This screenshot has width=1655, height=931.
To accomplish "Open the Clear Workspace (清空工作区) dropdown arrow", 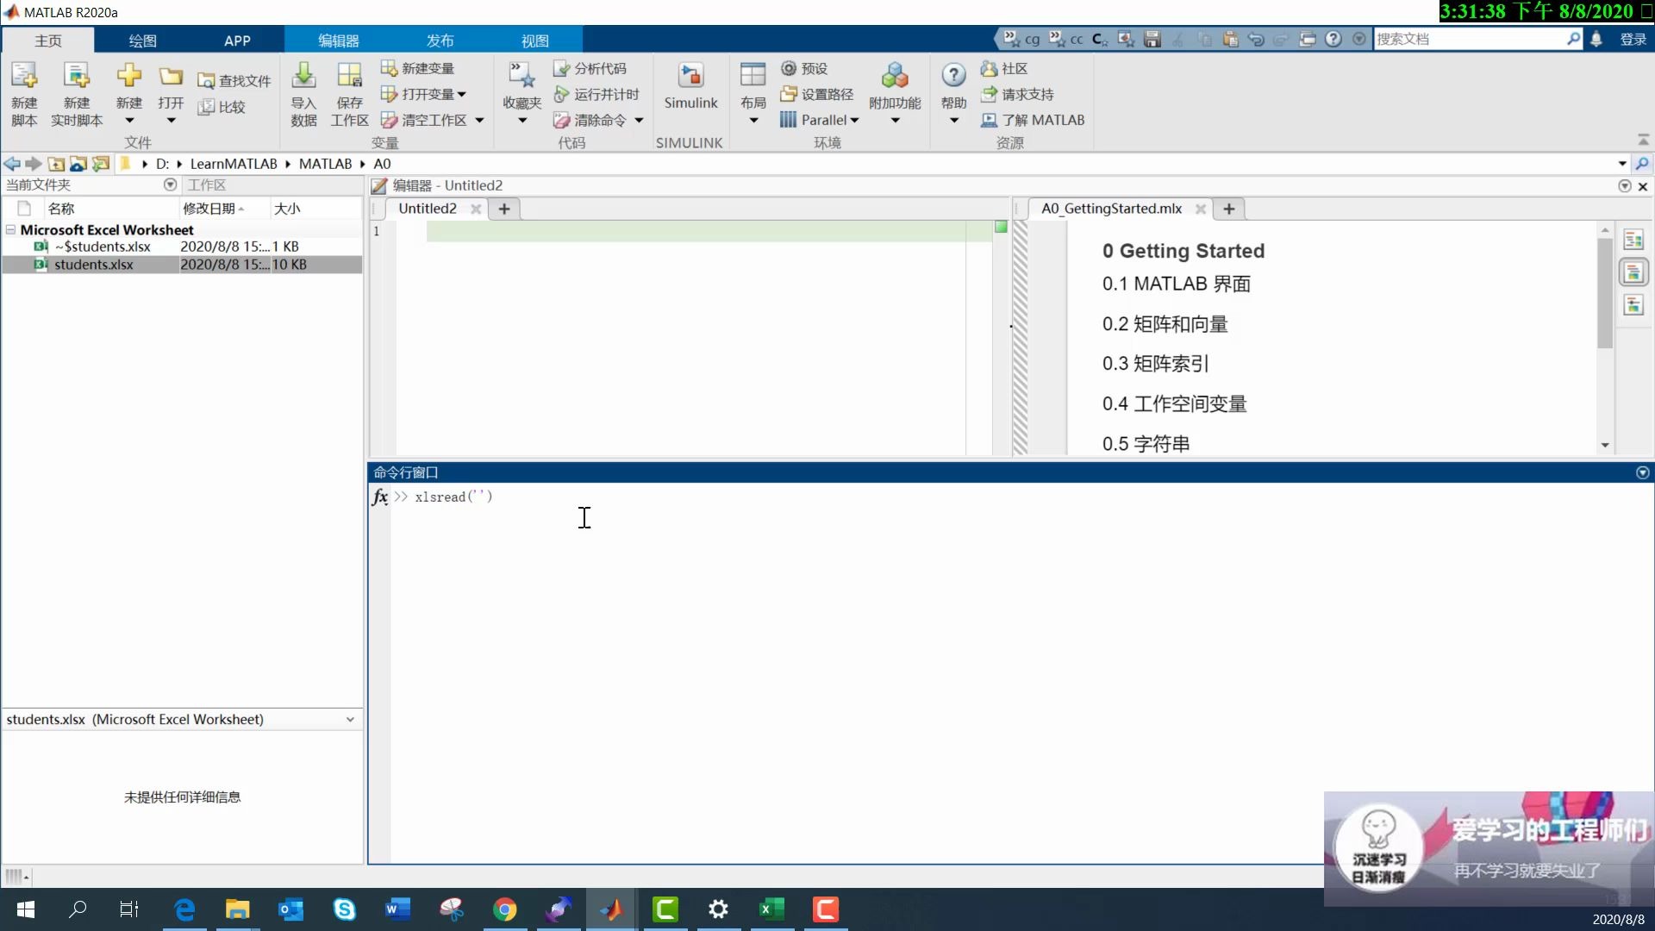I will pos(479,121).
